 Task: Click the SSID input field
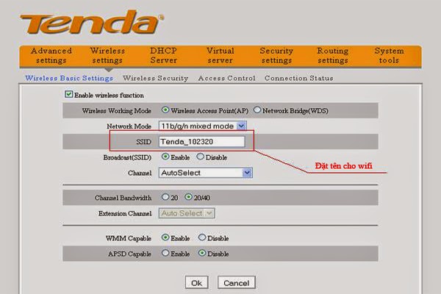point(201,142)
